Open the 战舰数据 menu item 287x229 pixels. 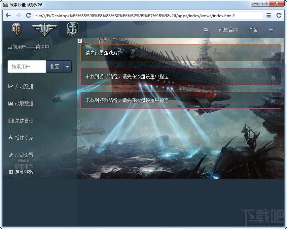(x=21, y=103)
